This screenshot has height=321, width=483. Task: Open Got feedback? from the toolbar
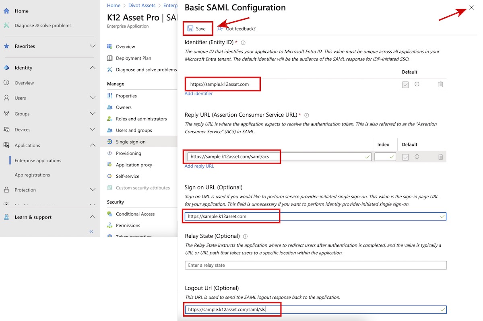pyautogui.click(x=237, y=29)
